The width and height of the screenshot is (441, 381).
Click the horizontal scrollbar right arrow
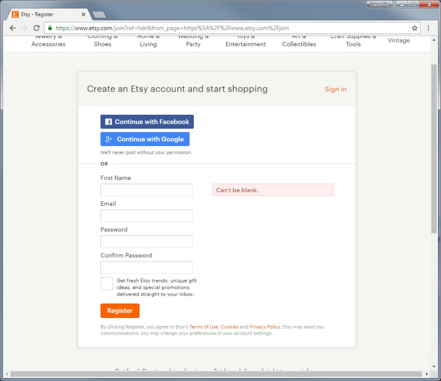427,374
